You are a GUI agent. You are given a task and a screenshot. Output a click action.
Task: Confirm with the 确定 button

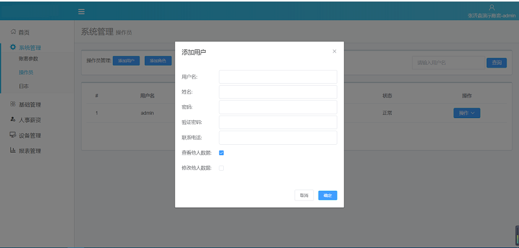tap(328, 195)
